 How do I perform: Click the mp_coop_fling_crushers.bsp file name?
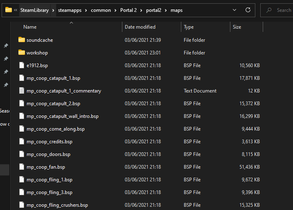pyautogui.click(x=57, y=205)
